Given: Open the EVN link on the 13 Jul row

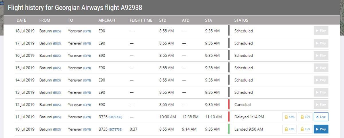Looking at the screenshot, I should [87, 93].
